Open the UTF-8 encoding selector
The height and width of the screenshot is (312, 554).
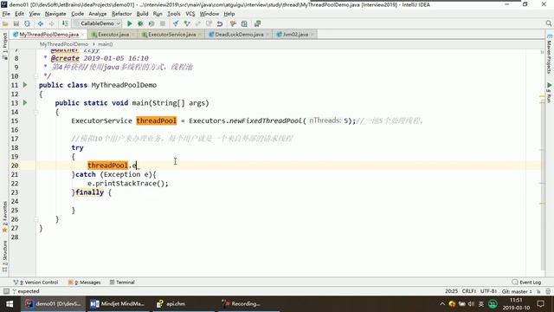pyautogui.click(x=489, y=291)
